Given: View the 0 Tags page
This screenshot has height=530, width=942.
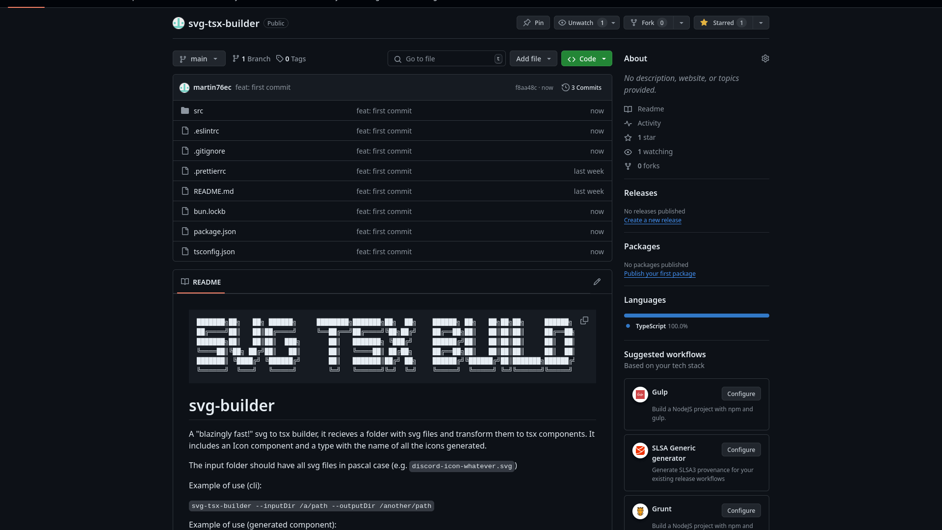Looking at the screenshot, I should coord(291,59).
